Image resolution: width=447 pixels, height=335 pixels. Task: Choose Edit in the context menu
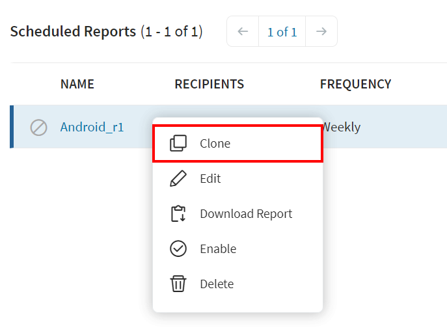point(210,179)
